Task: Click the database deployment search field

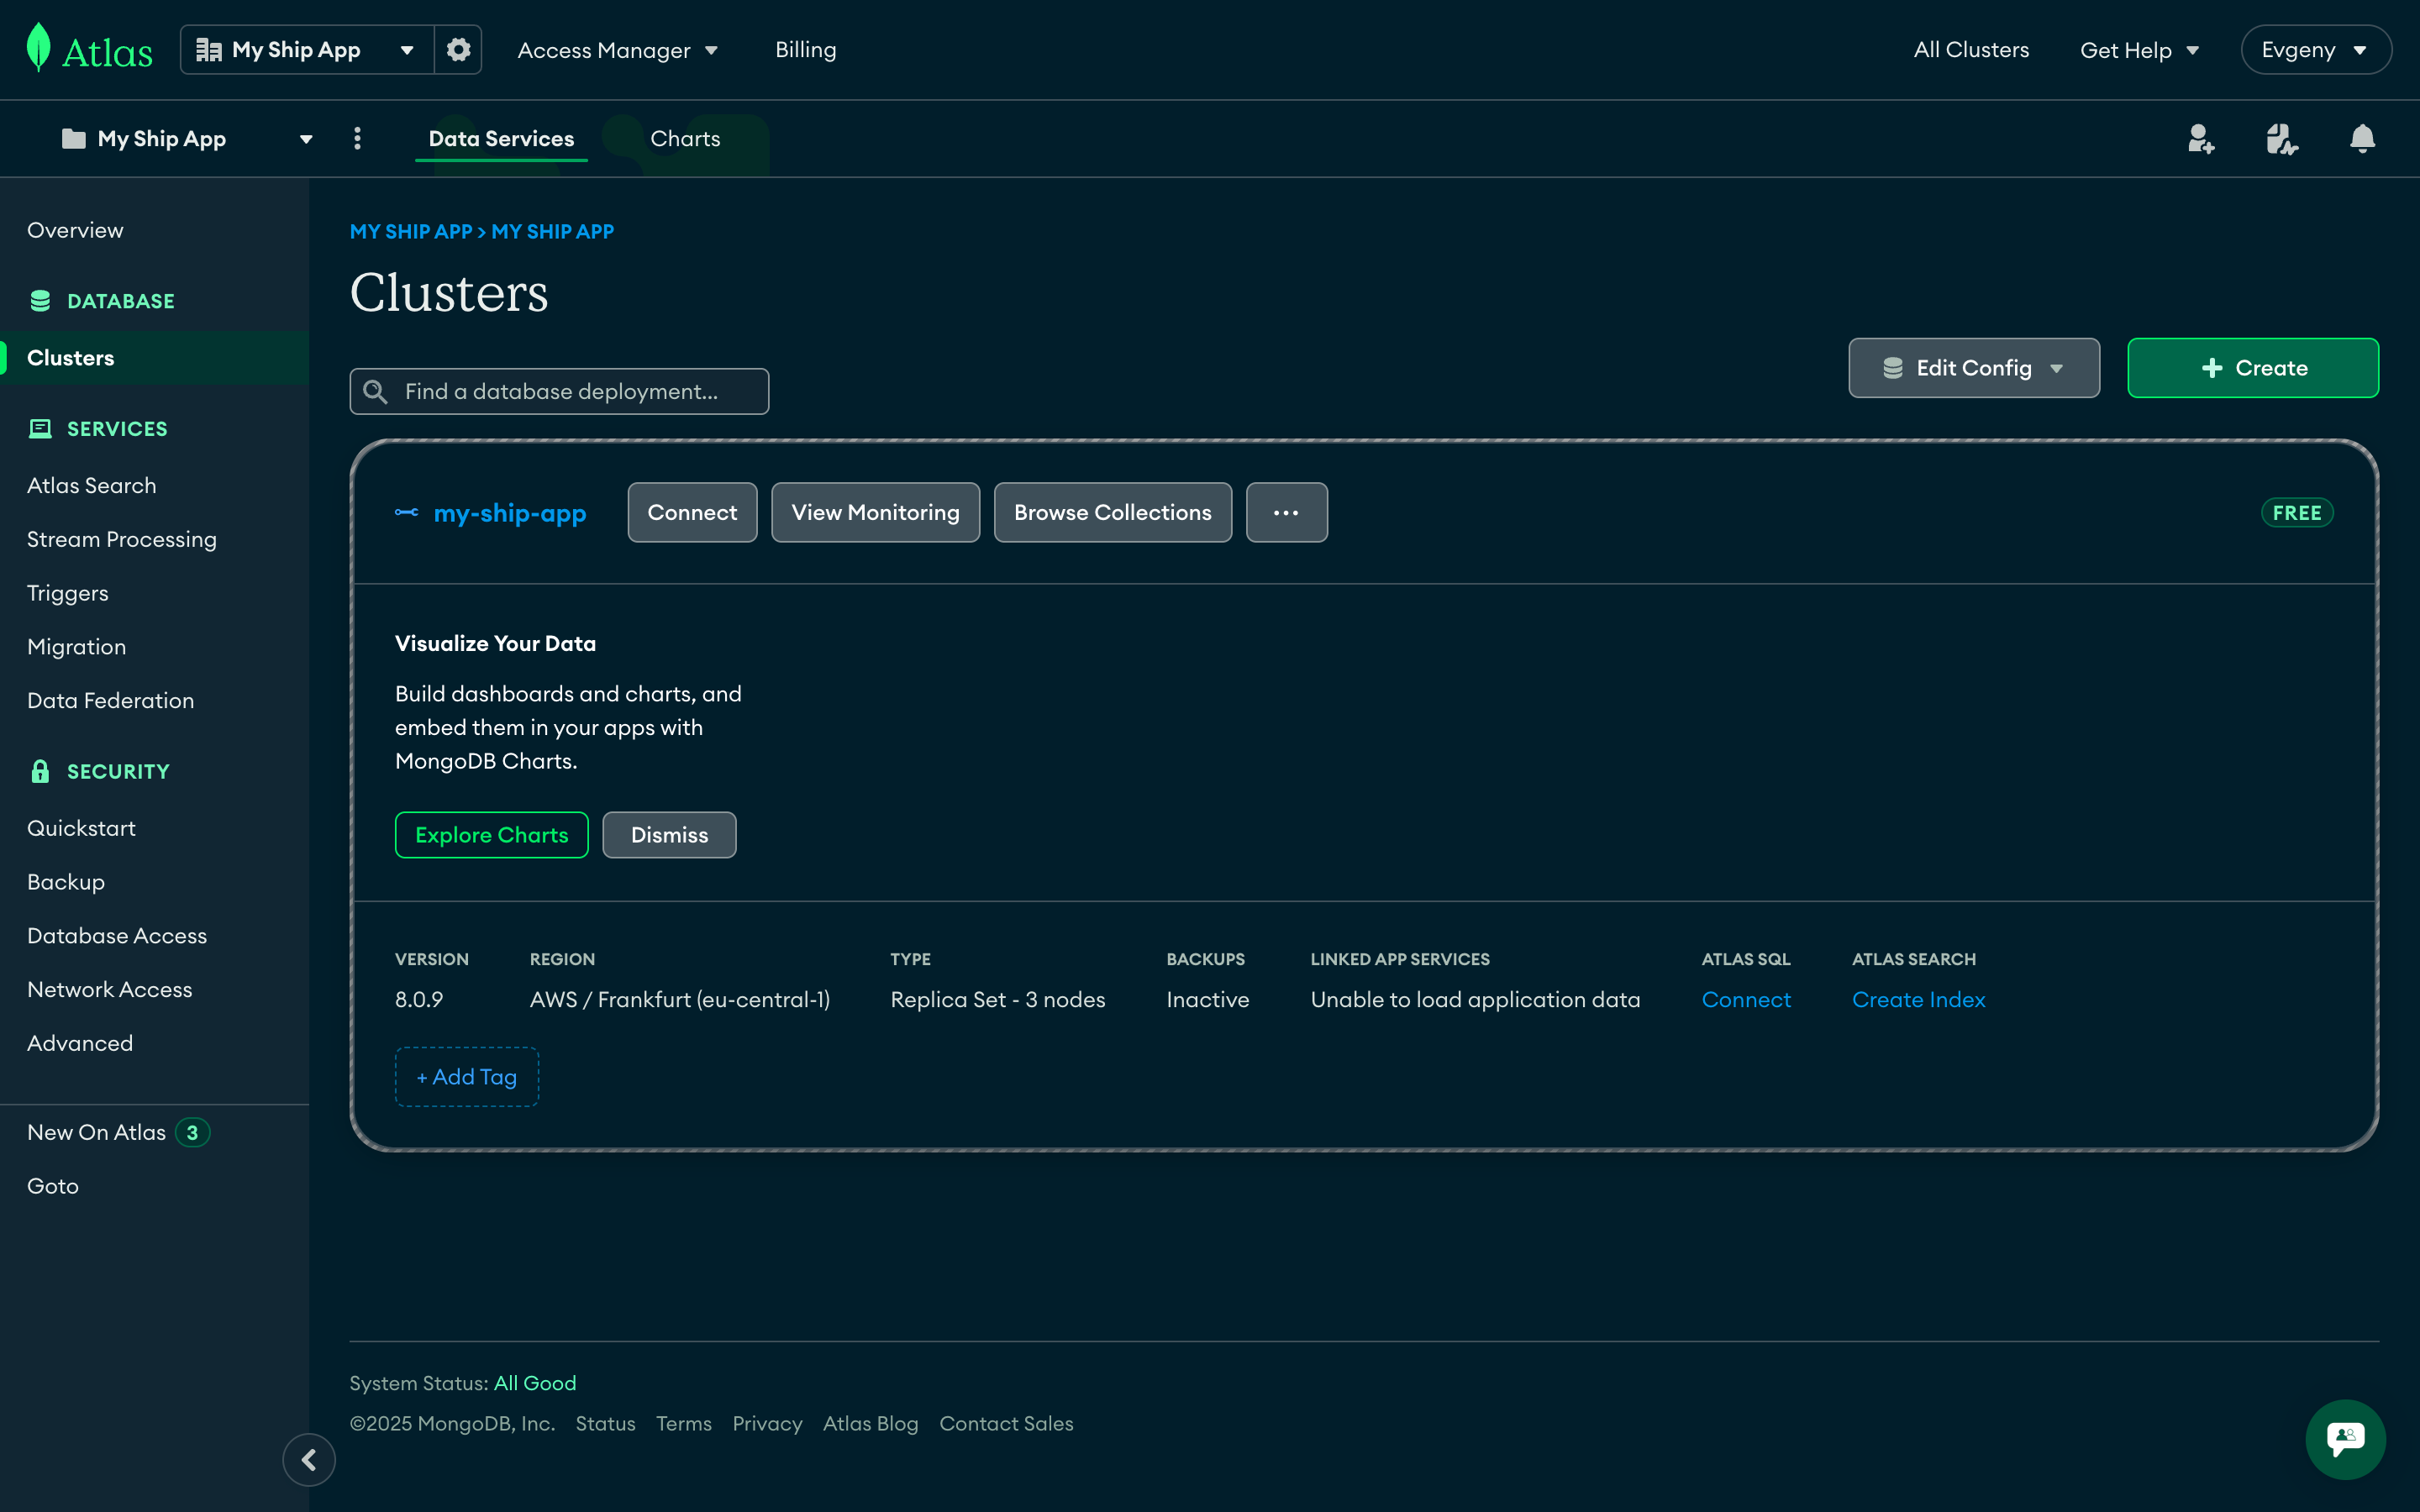Action: (558, 391)
